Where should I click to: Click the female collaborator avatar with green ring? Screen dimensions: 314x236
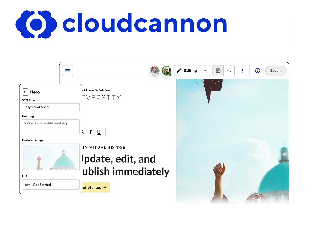click(x=166, y=71)
